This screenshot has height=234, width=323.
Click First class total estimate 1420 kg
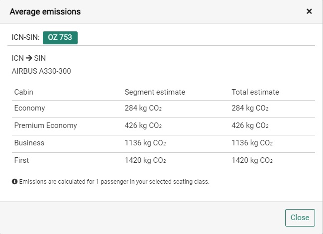(252, 160)
